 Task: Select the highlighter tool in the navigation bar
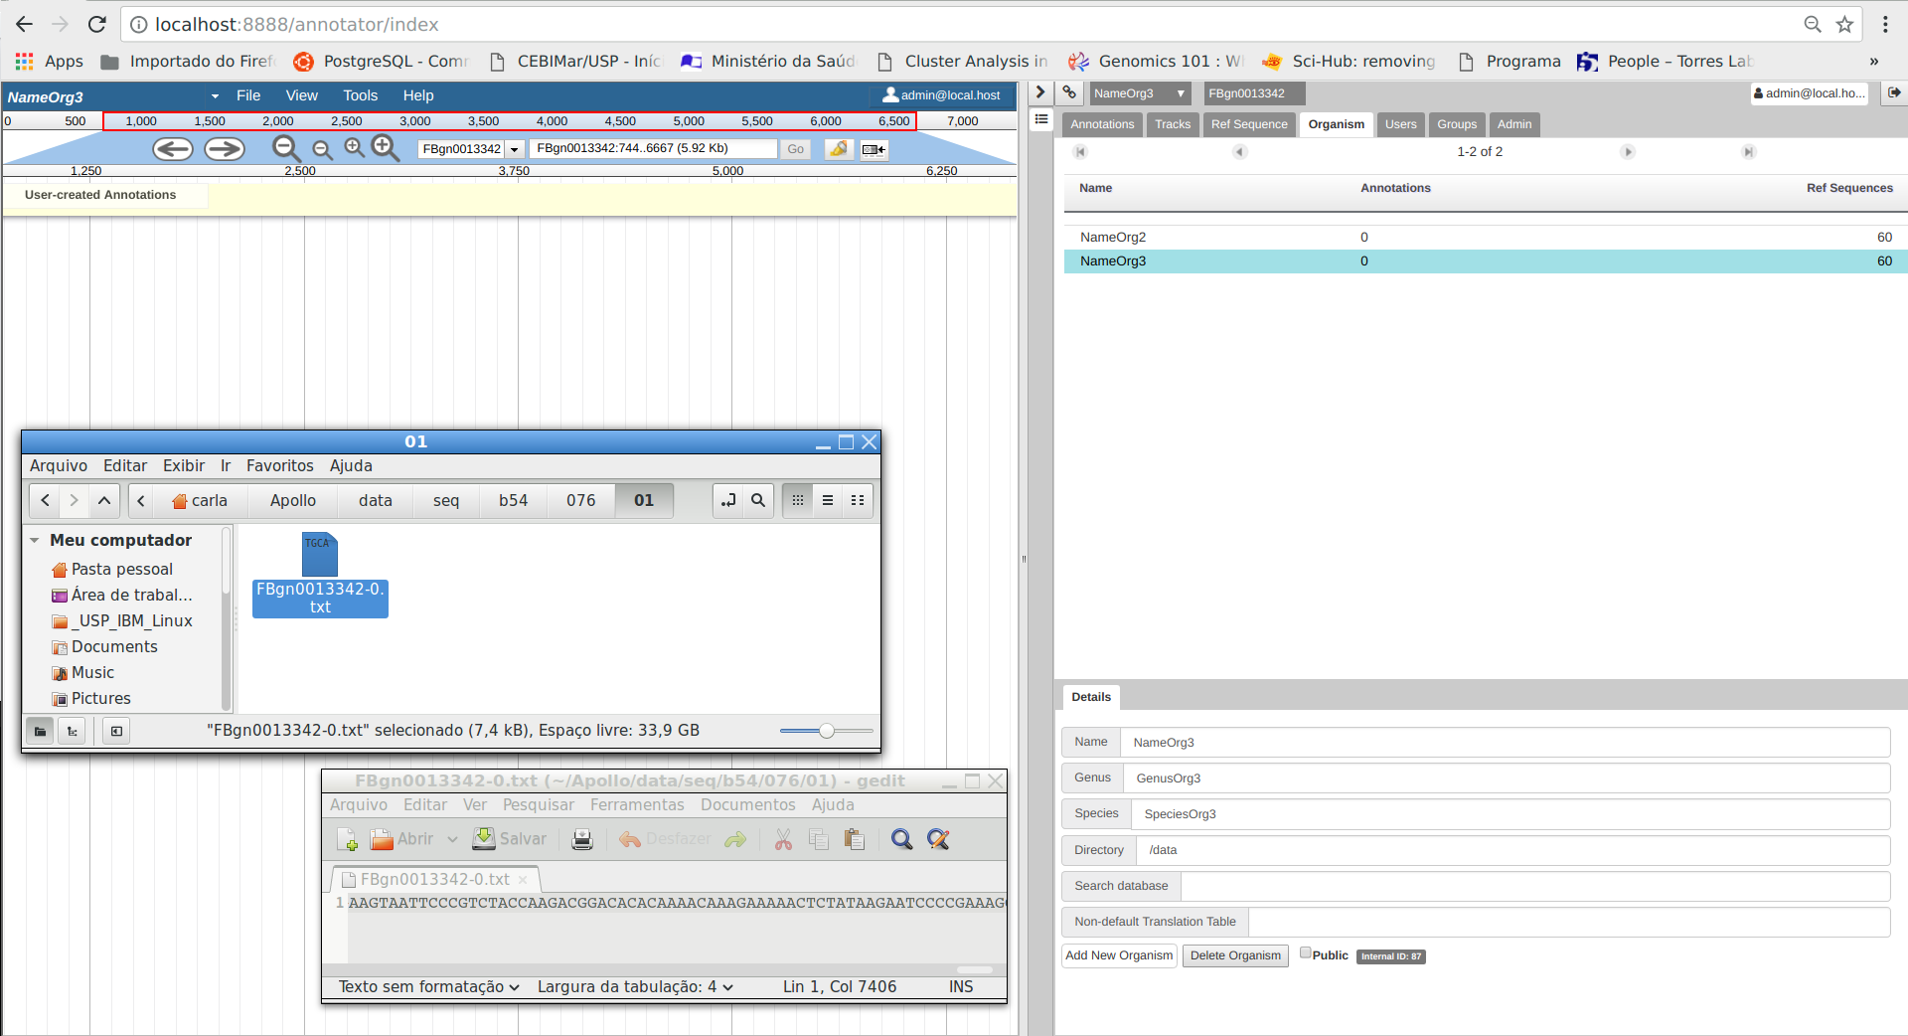pyautogui.click(x=840, y=148)
